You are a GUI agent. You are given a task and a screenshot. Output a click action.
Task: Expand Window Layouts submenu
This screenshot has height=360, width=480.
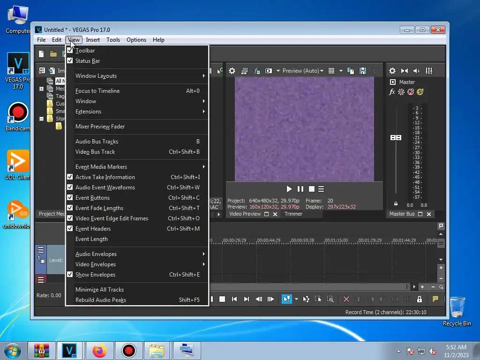click(x=137, y=76)
